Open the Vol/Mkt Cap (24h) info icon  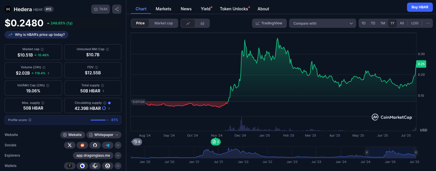(48, 85)
